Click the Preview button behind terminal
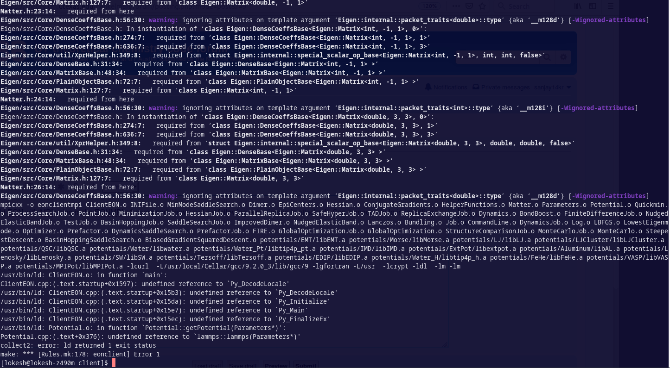The image size is (670, 368). pos(276,365)
